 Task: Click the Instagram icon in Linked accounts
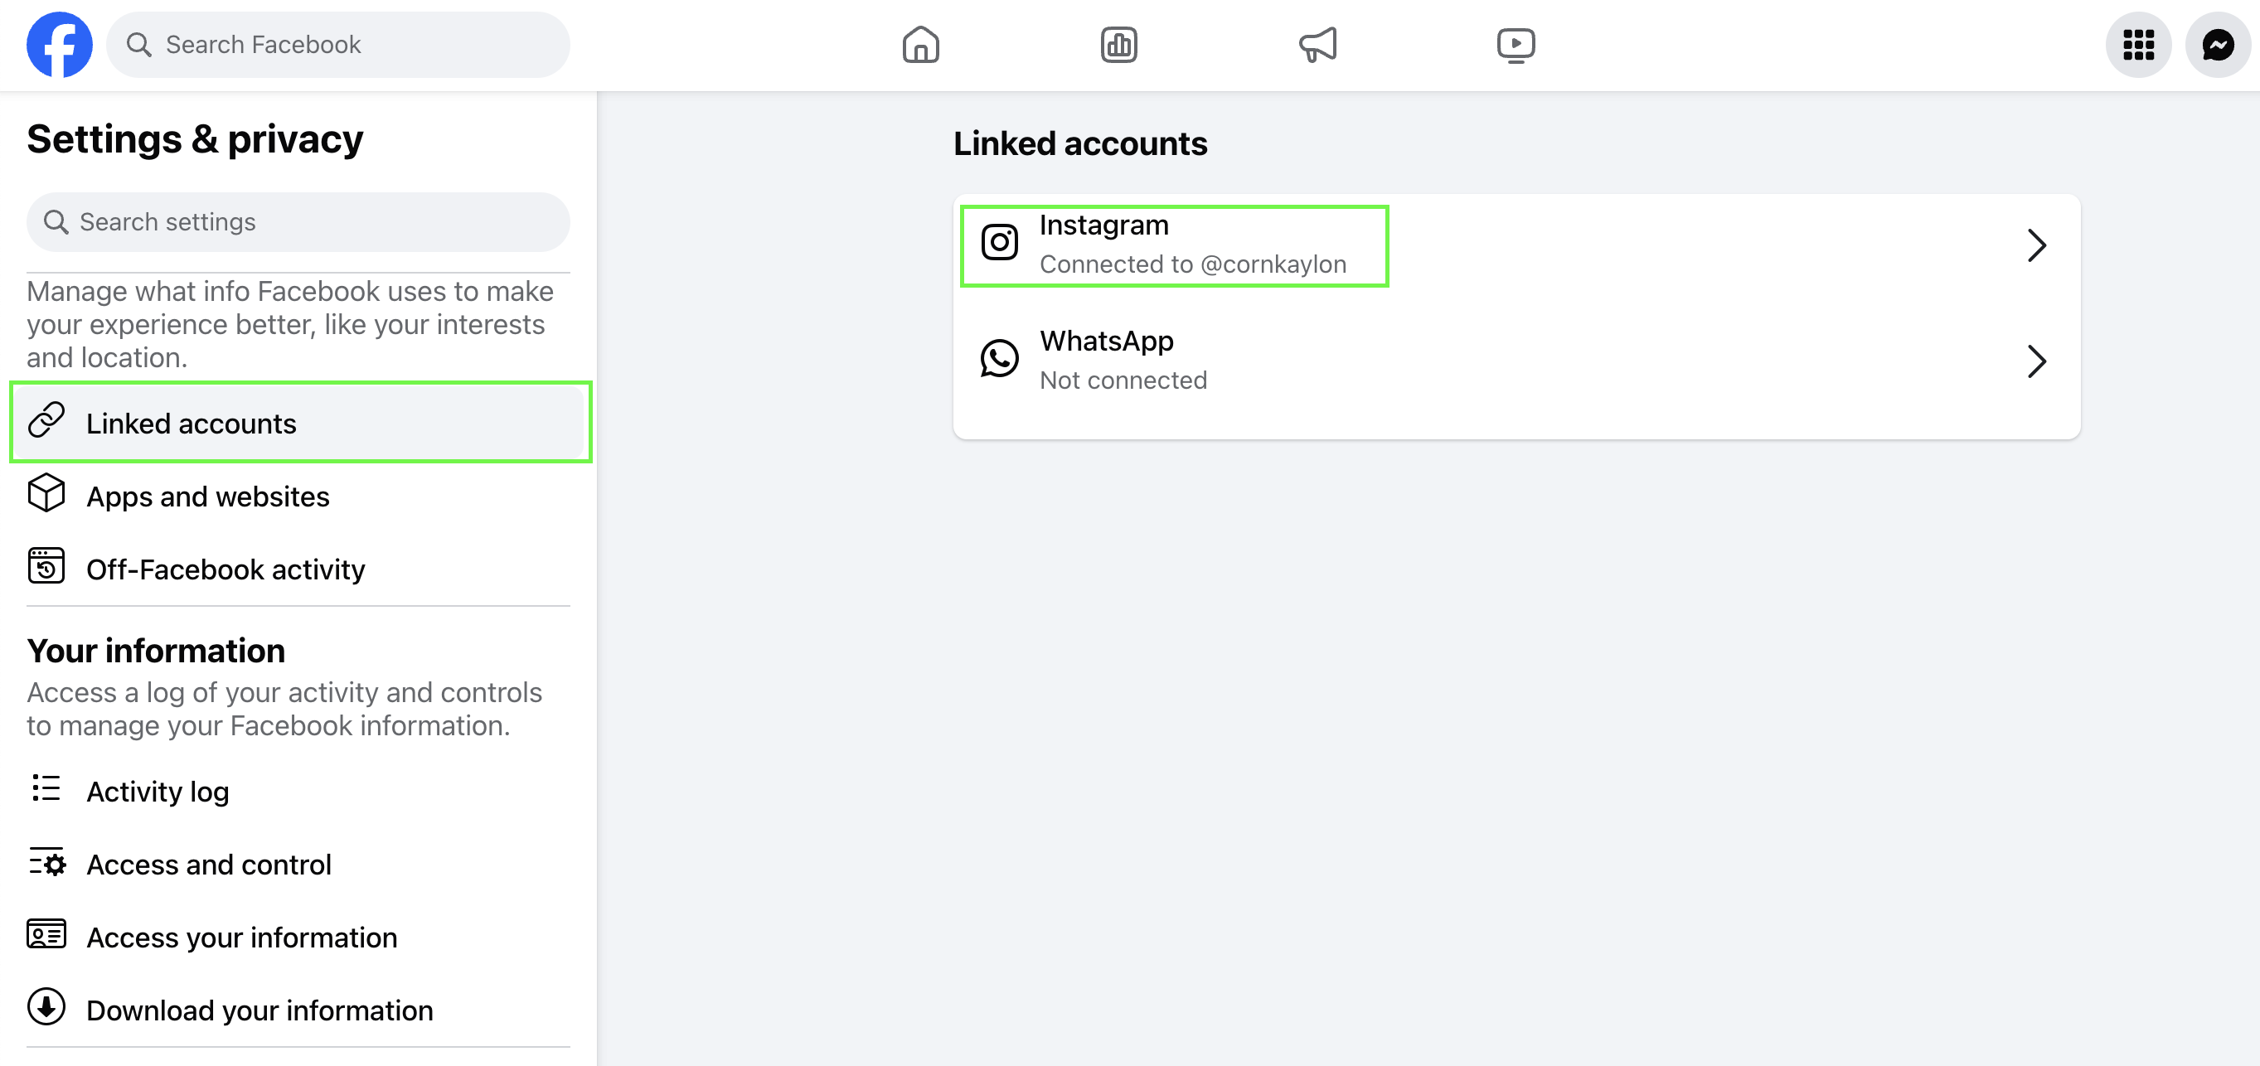(1000, 242)
